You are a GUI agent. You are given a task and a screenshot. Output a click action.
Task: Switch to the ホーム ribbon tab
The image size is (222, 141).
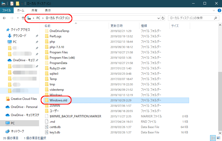pos(21,10)
